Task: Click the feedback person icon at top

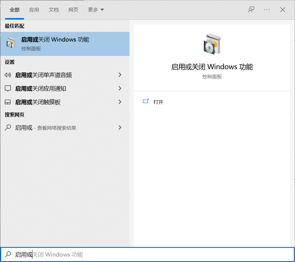Action: coord(251,10)
